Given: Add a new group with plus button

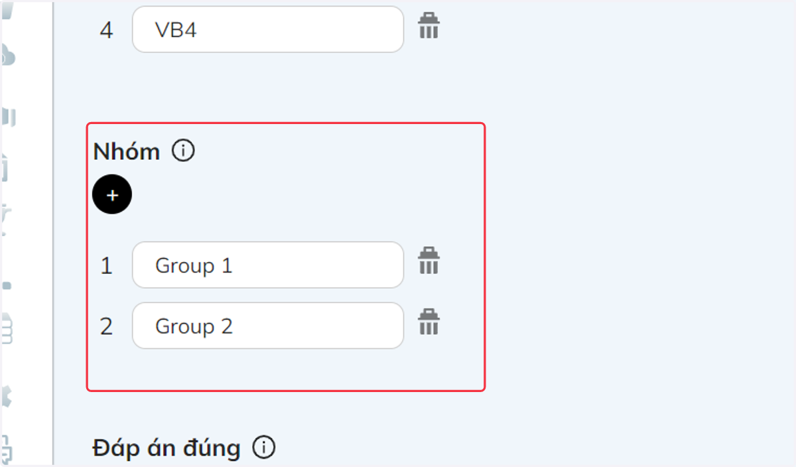Looking at the screenshot, I should coord(112,195).
